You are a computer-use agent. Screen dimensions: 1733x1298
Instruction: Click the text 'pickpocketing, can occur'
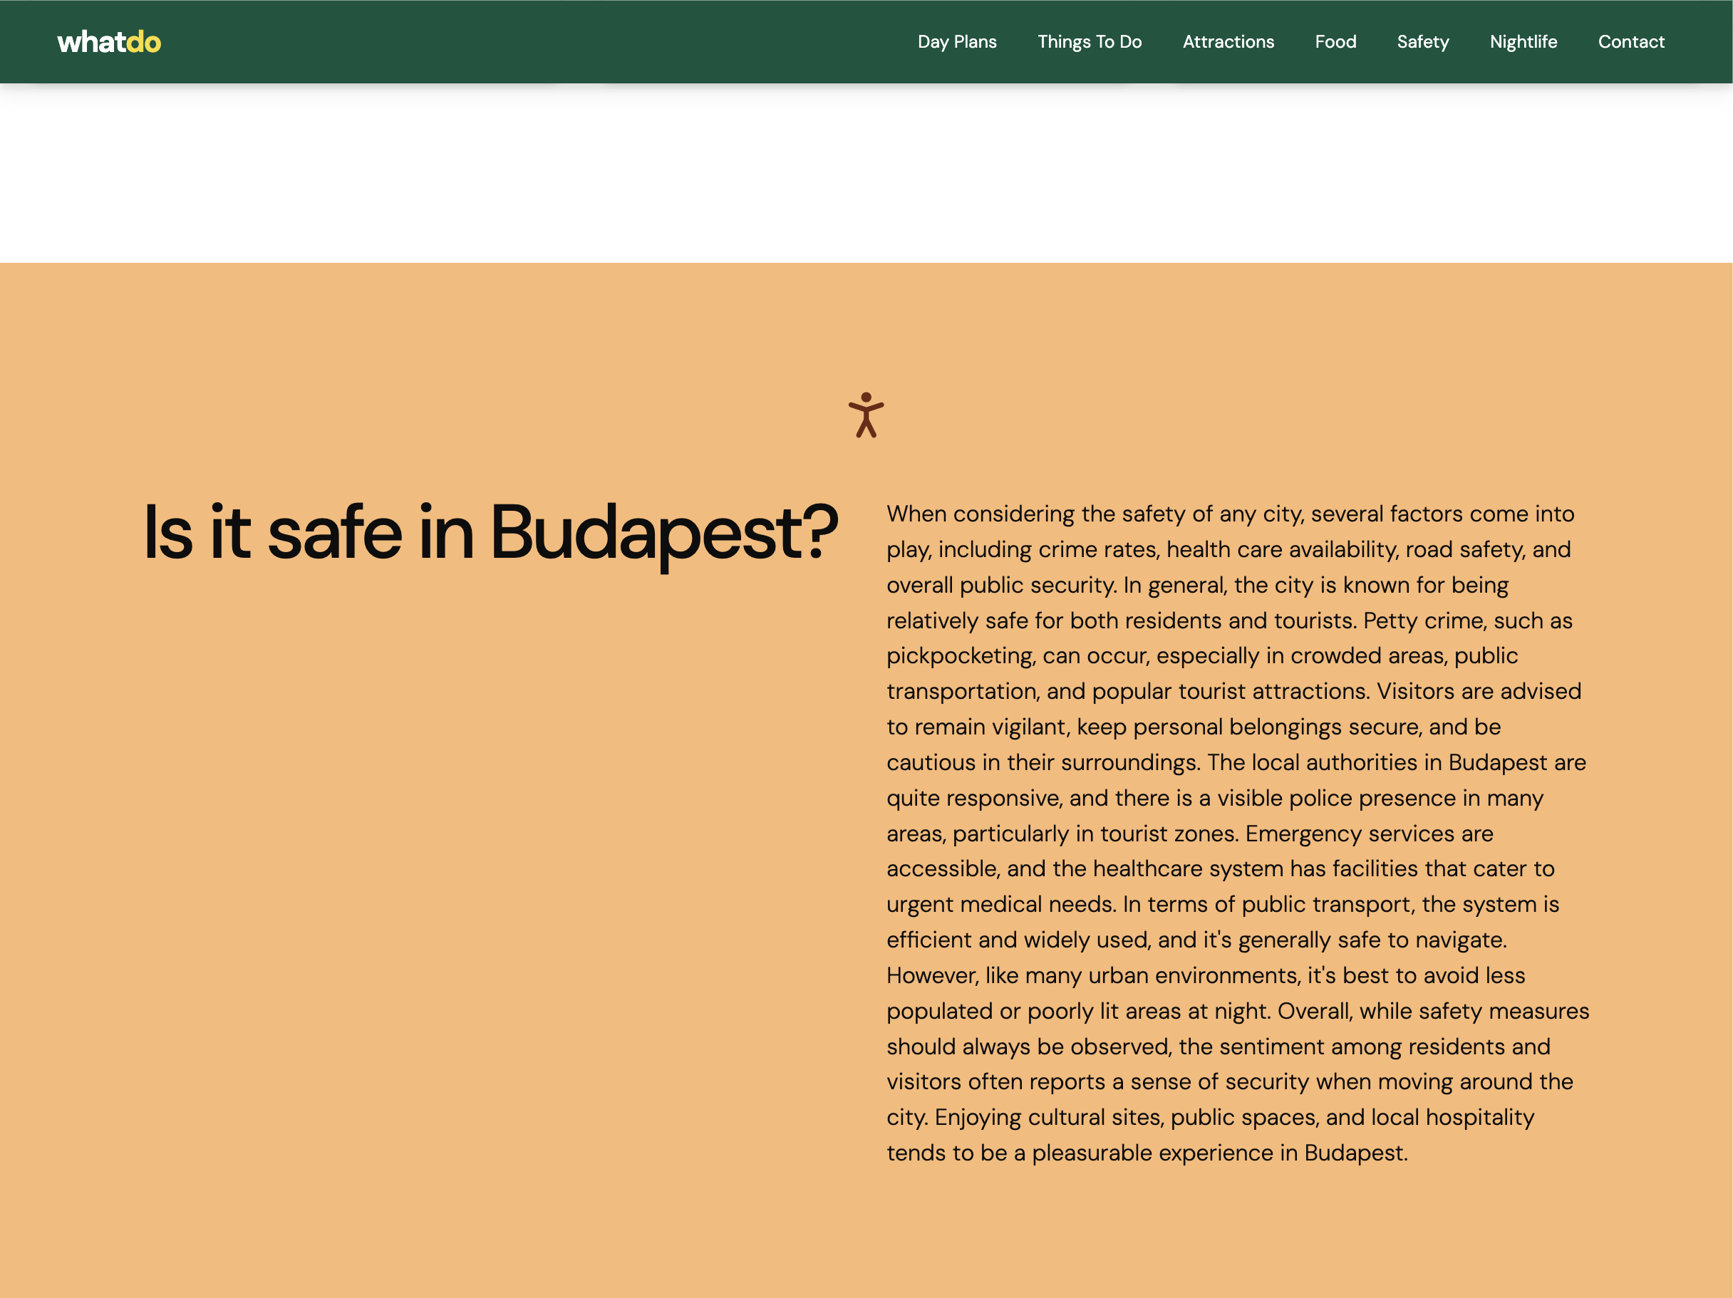tap(1018, 655)
